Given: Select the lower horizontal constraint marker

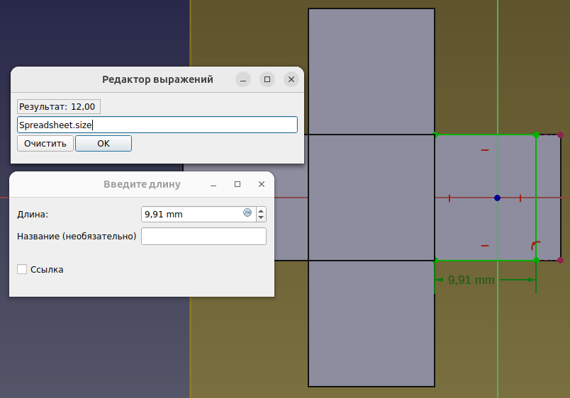Looking at the screenshot, I should tap(485, 246).
